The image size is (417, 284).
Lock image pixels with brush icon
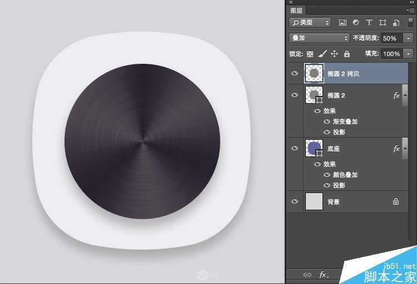[322, 54]
